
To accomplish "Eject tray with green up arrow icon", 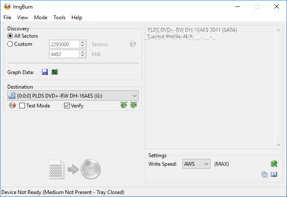I will (124, 105).
